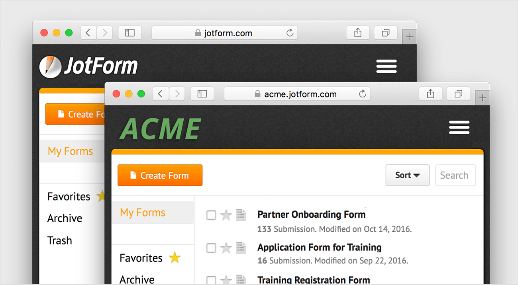Open the Partner Onboarding Form
This screenshot has height=285, width=518.
[x=312, y=215]
